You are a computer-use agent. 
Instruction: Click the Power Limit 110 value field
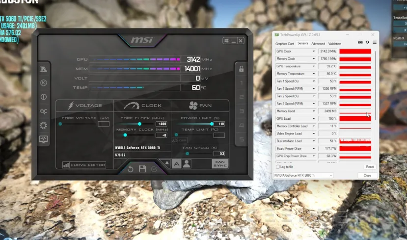tap(219, 124)
